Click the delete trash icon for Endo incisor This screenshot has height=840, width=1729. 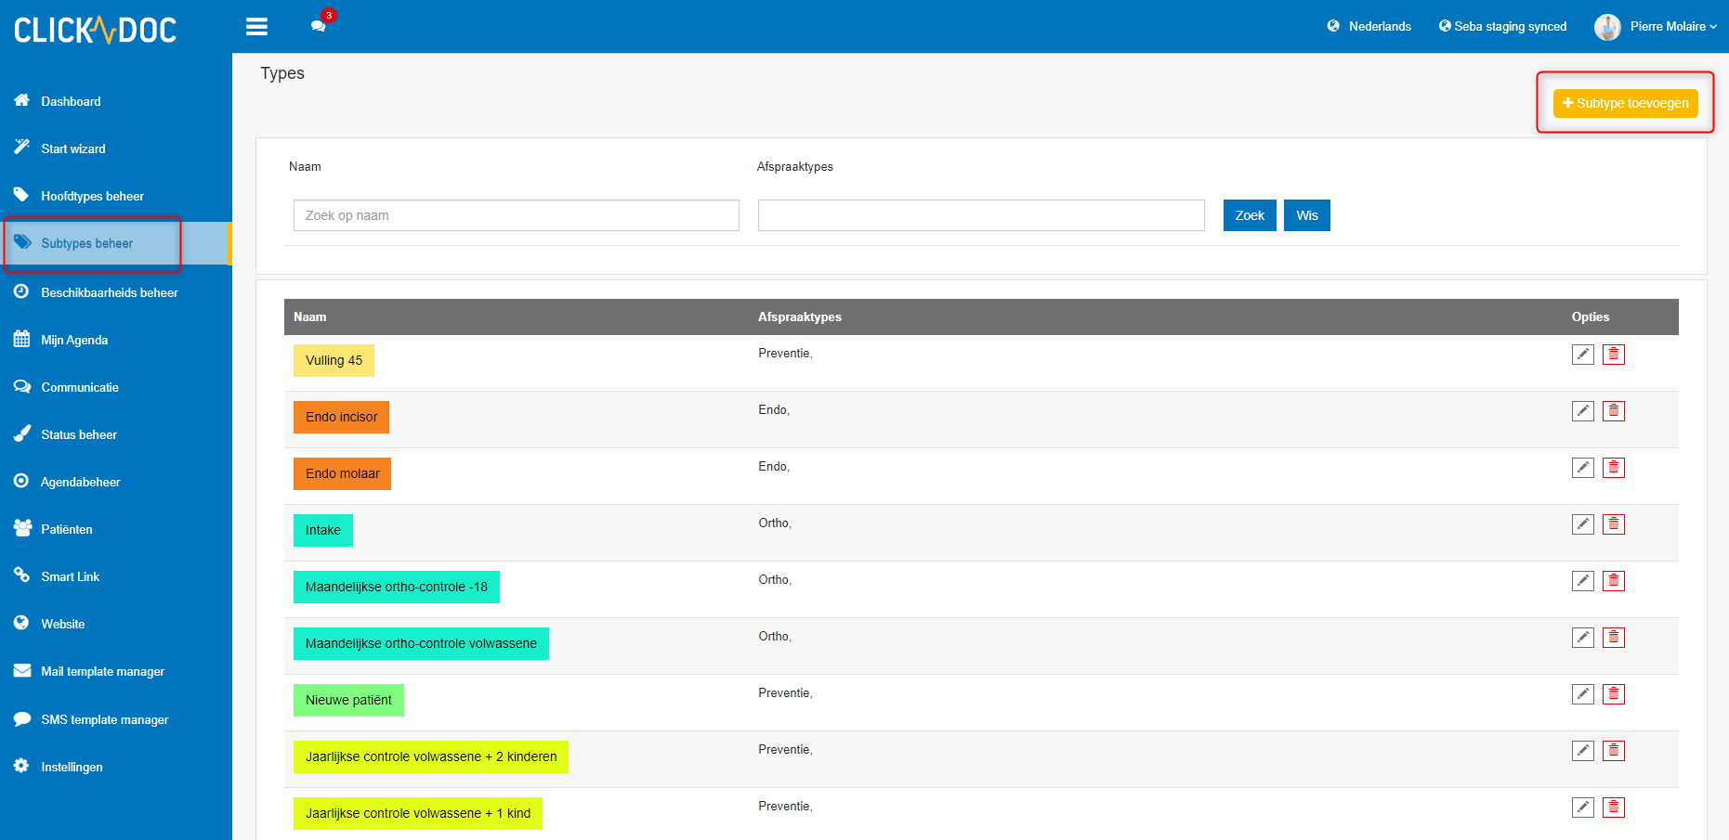coord(1614,410)
